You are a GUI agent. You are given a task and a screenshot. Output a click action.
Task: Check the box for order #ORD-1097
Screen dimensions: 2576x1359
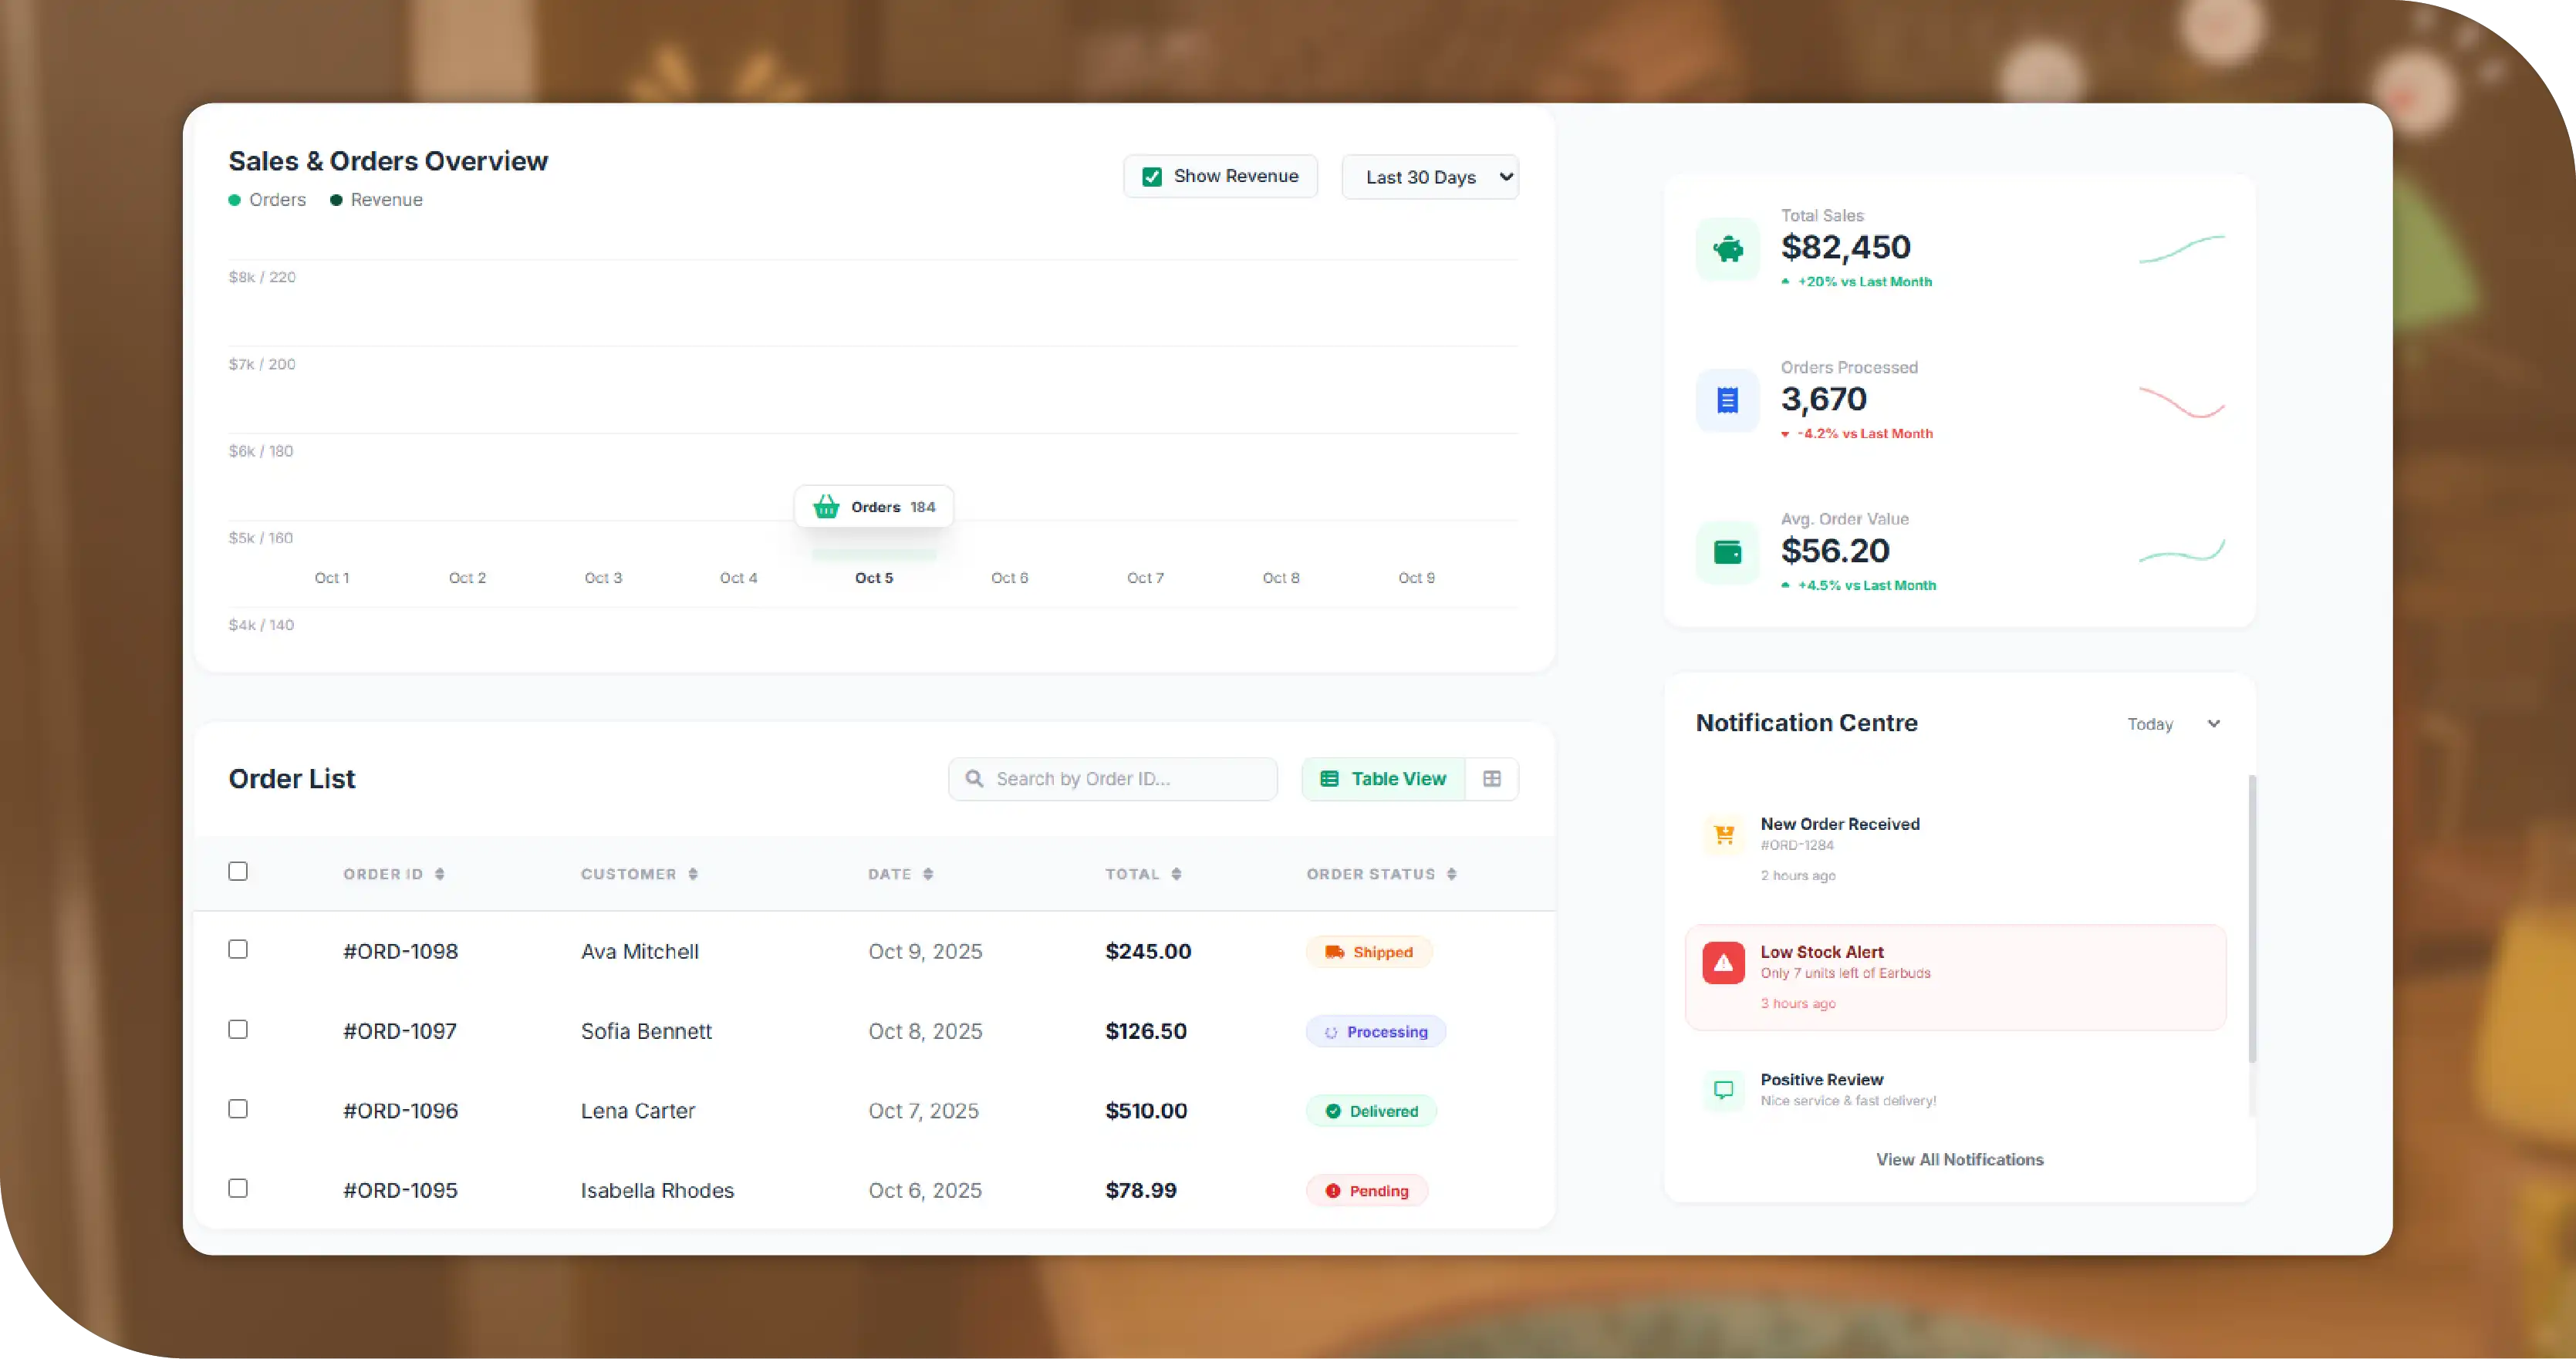click(238, 1029)
